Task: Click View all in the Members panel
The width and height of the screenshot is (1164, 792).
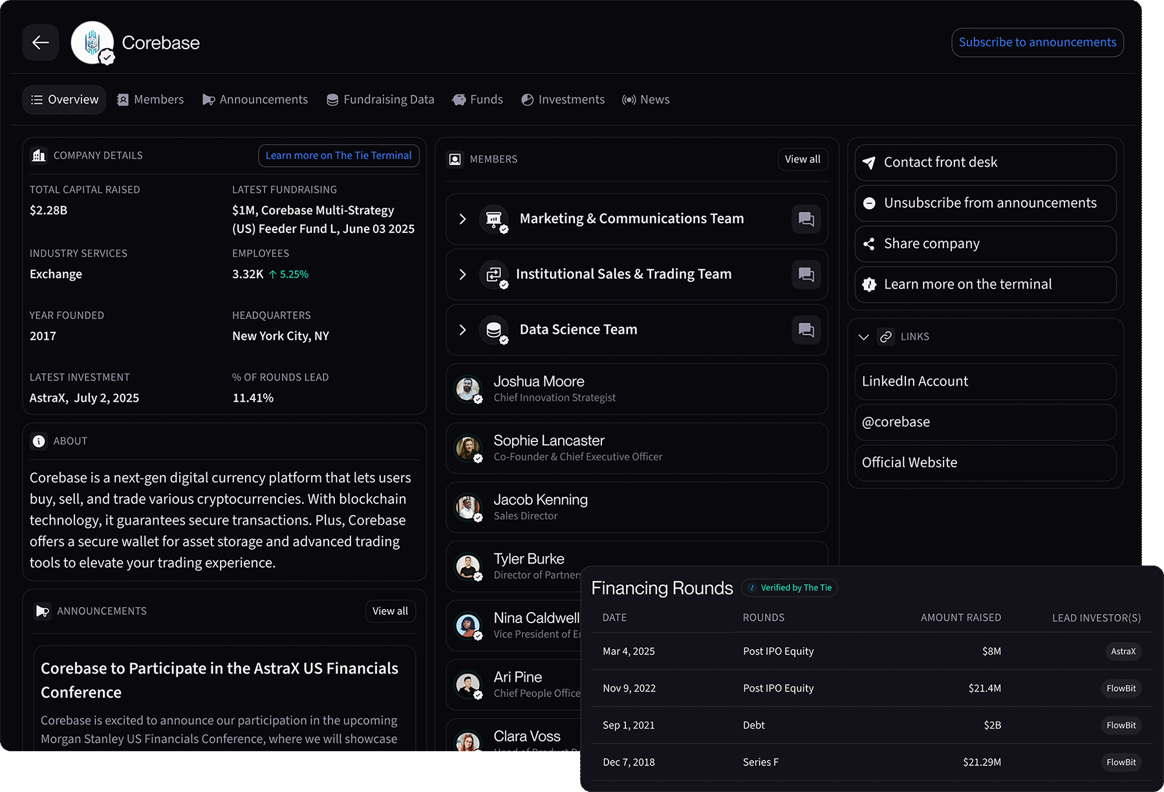Action: pyautogui.click(x=802, y=159)
